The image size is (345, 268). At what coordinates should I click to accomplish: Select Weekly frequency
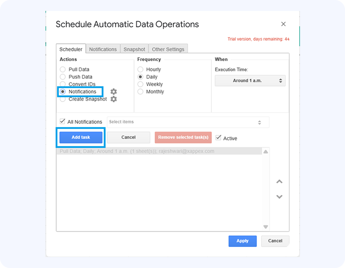pyautogui.click(x=141, y=84)
